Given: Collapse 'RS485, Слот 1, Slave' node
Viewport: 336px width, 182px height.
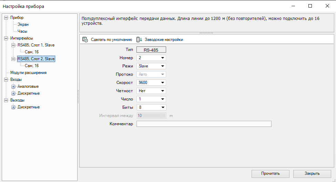Looking at the screenshot, I should coord(13,45).
